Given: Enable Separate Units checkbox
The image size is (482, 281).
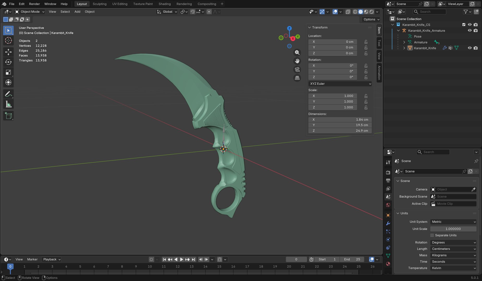Looking at the screenshot, I should (432, 235).
